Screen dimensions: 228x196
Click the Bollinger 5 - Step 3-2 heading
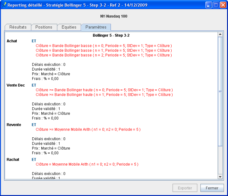[x=111, y=35]
